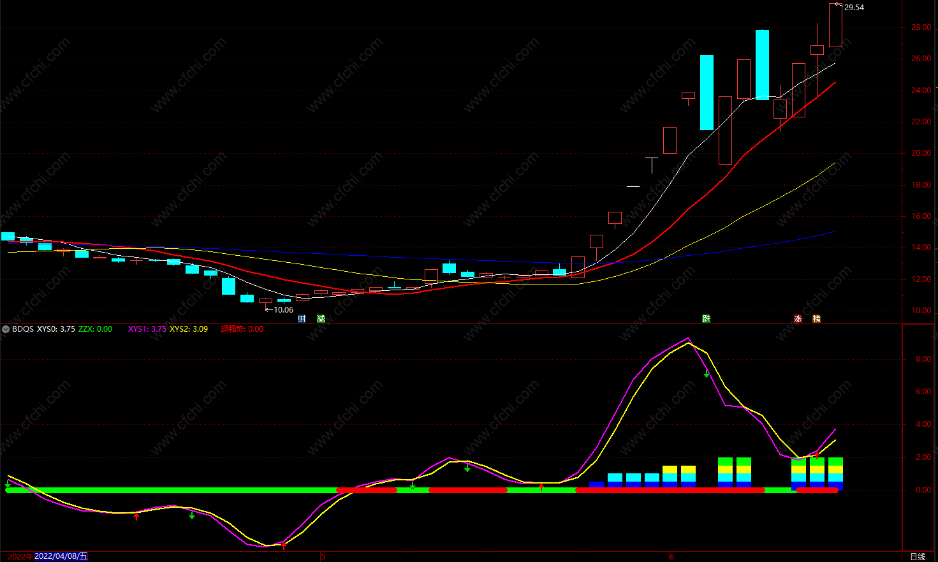Click the green down arrow near indicator peak
The width and height of the screenshot is (938, 562).
[x=707, y=374]
